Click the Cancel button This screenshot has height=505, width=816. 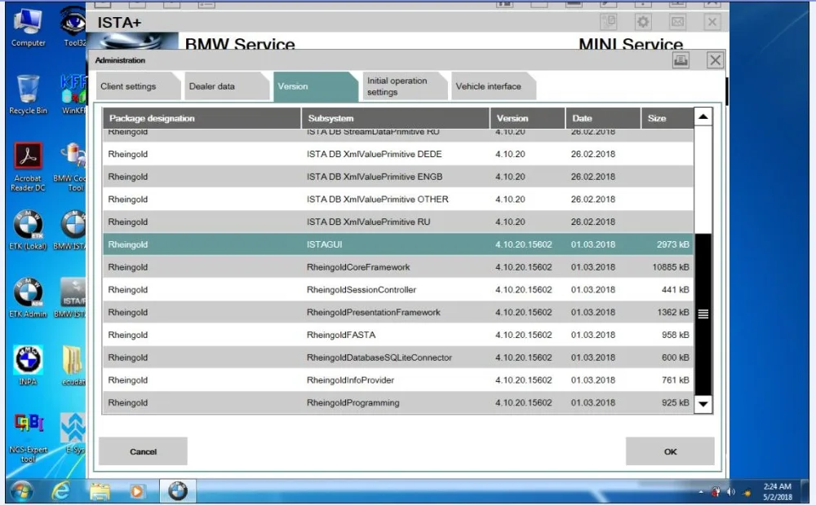(x=143, y=451)
